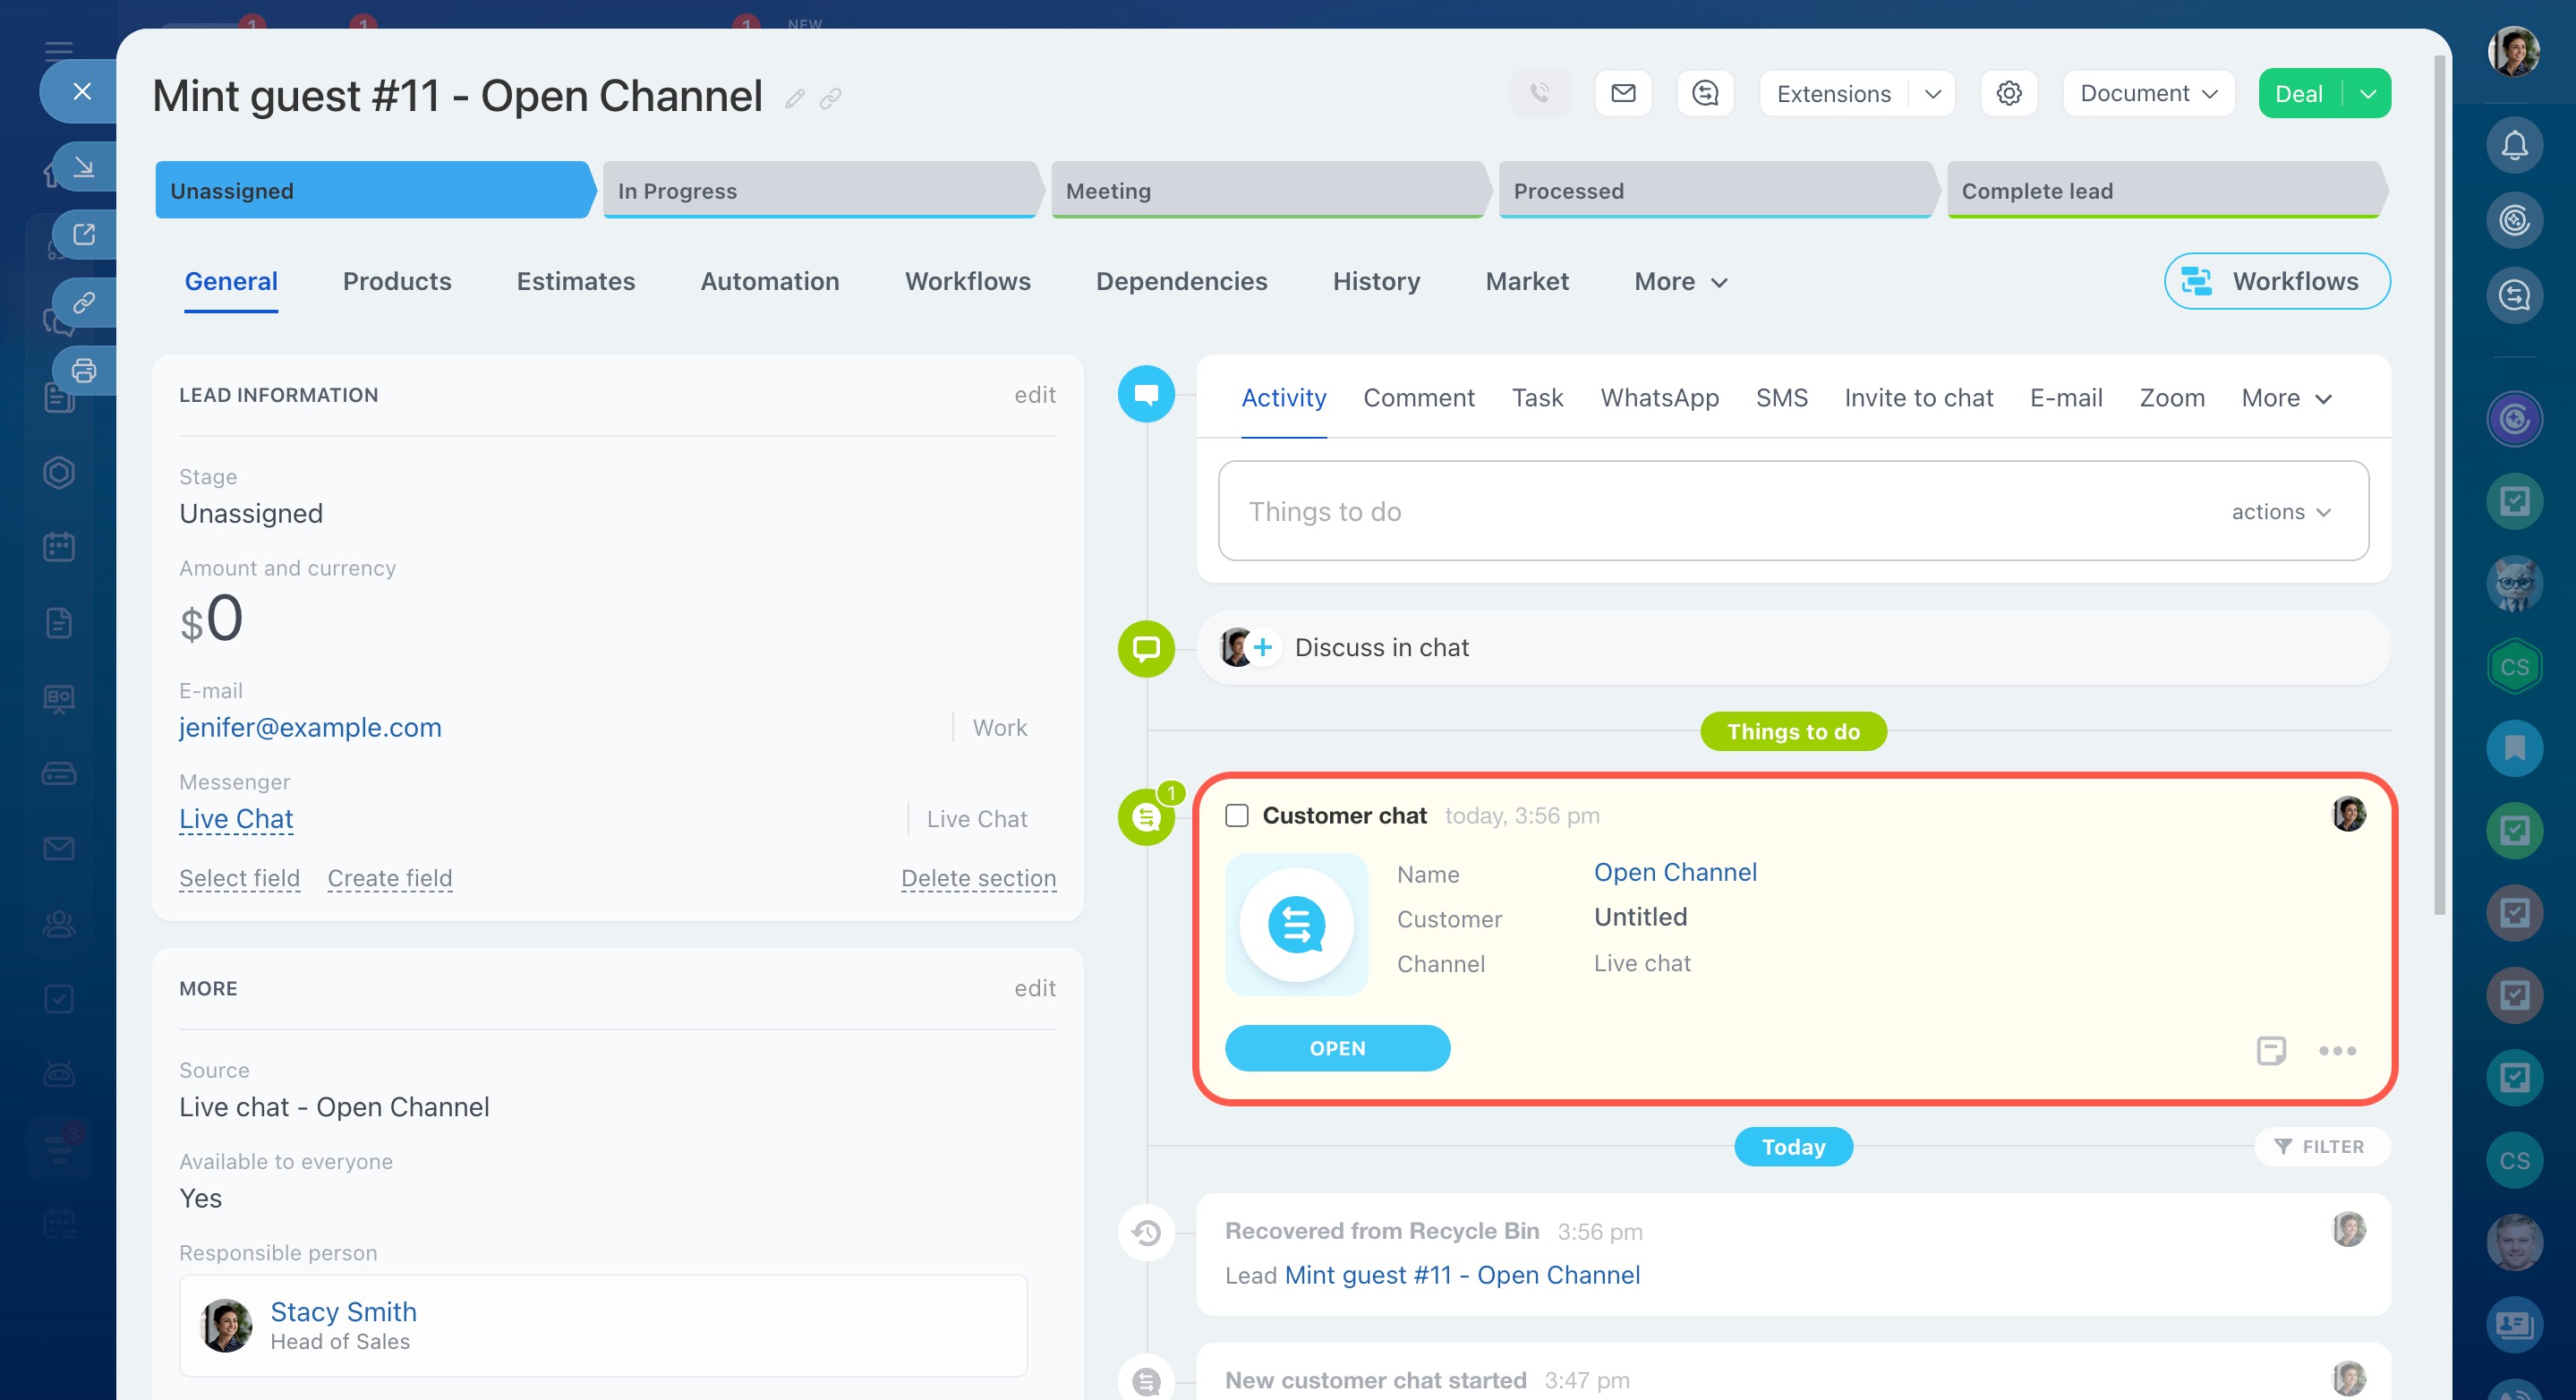Click the note icon in Customer chat card

point(2270,1050)
